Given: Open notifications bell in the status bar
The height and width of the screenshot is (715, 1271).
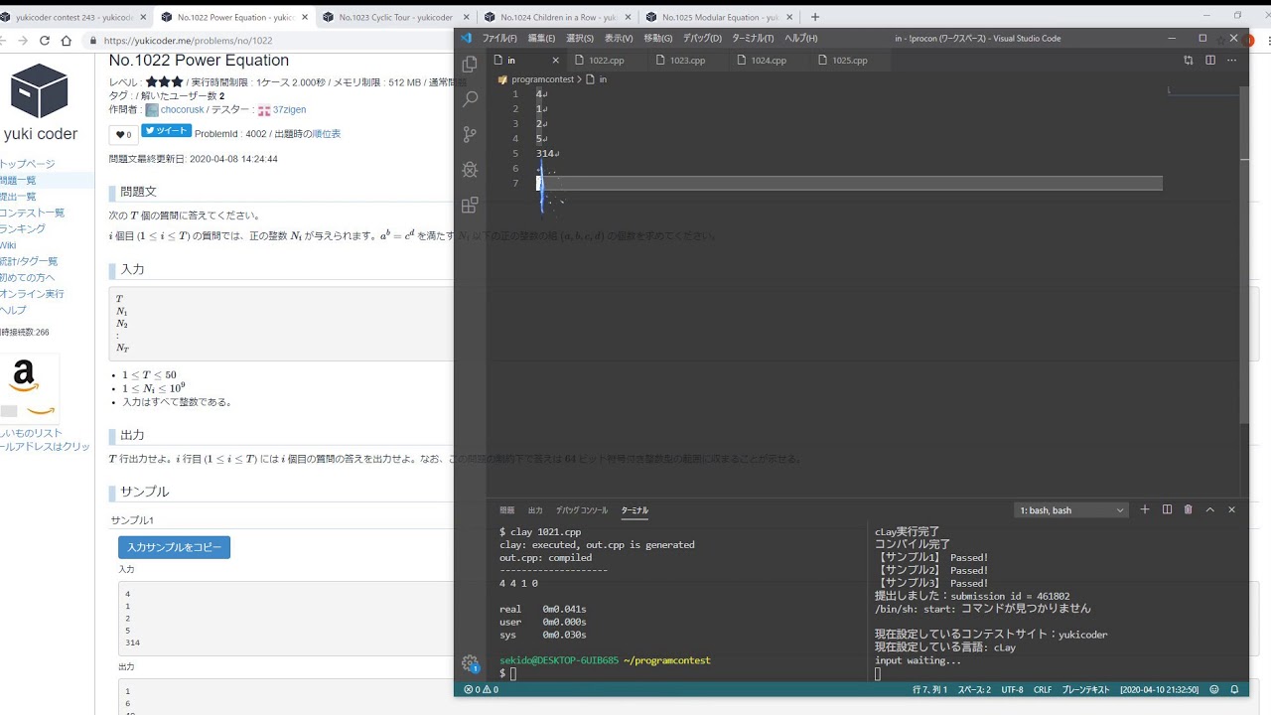Looking at the screenshot, I should point(1235,689).
